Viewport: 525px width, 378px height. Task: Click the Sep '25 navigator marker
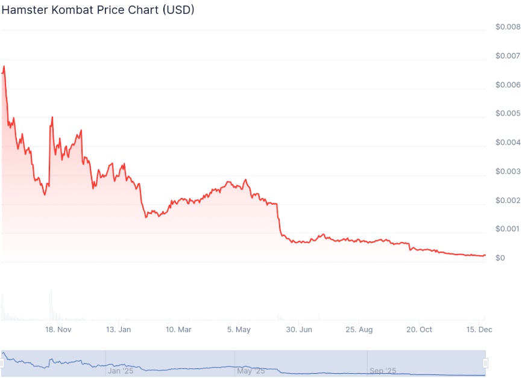(383, 371)
